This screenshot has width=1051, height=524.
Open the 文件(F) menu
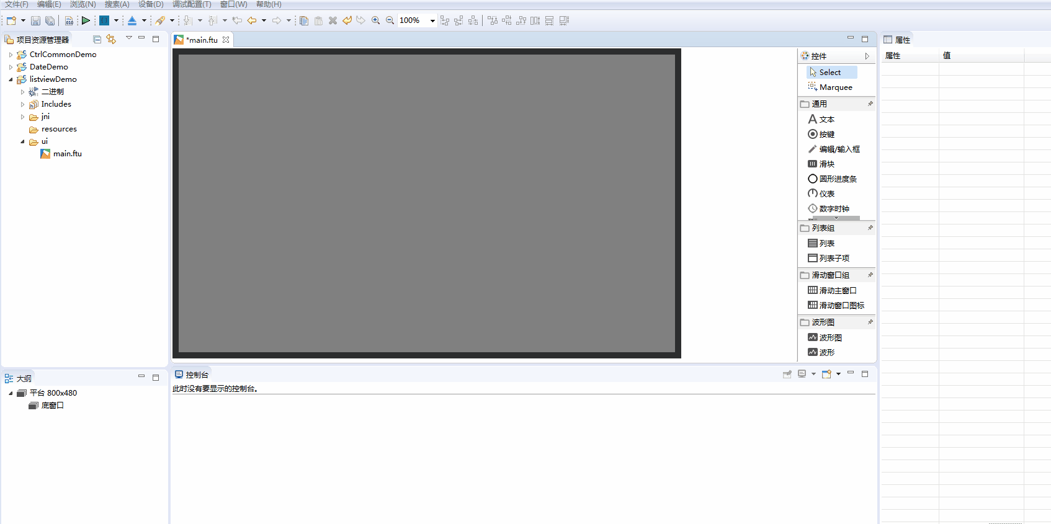pyautogui.click(x=17, y=4)
